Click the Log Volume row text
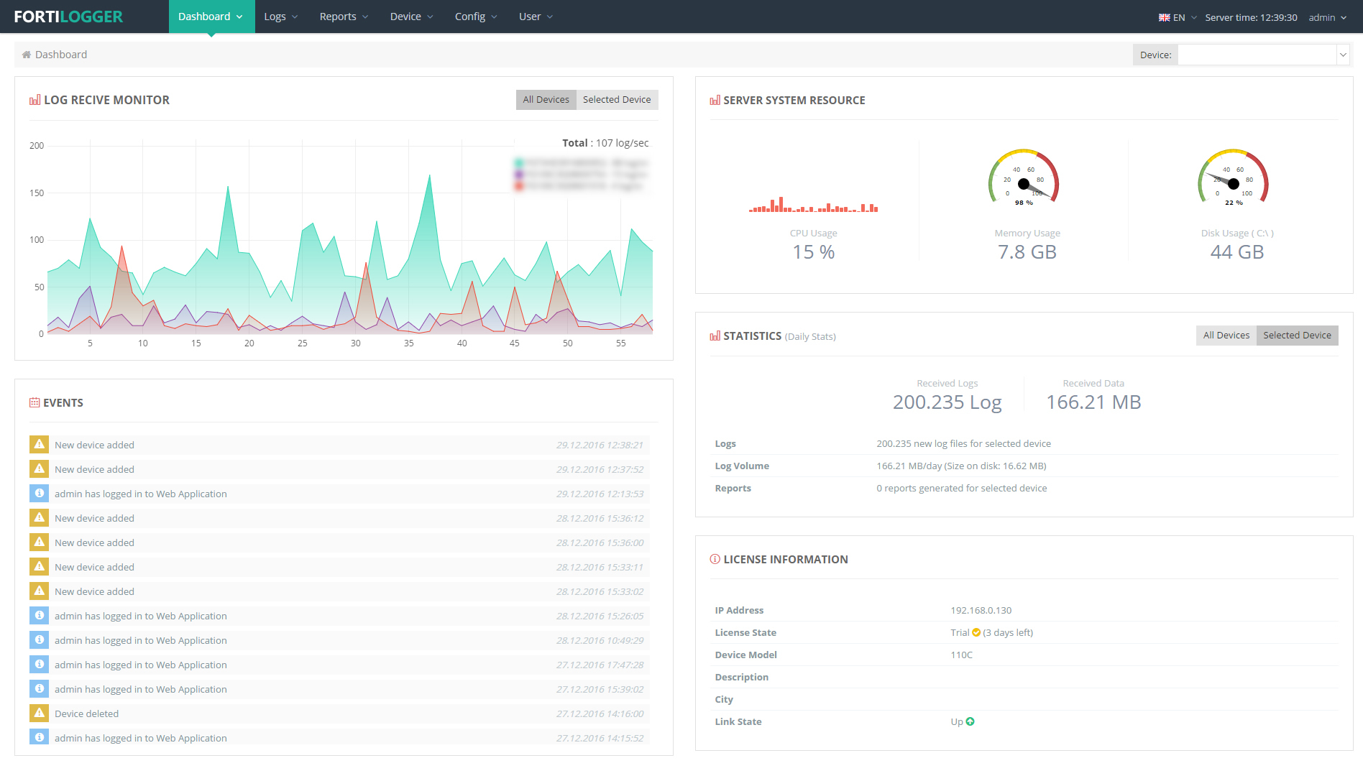This screenshot has height=776, width=1363. tap(961, 466)
